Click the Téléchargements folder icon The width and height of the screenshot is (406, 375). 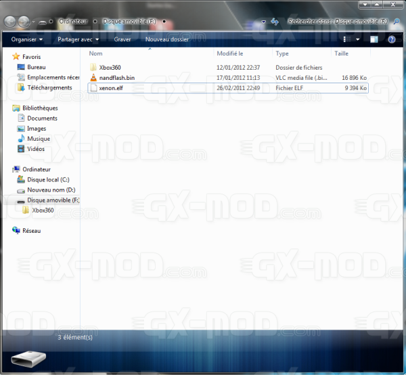pyautogui.click(x=21, y=87)
